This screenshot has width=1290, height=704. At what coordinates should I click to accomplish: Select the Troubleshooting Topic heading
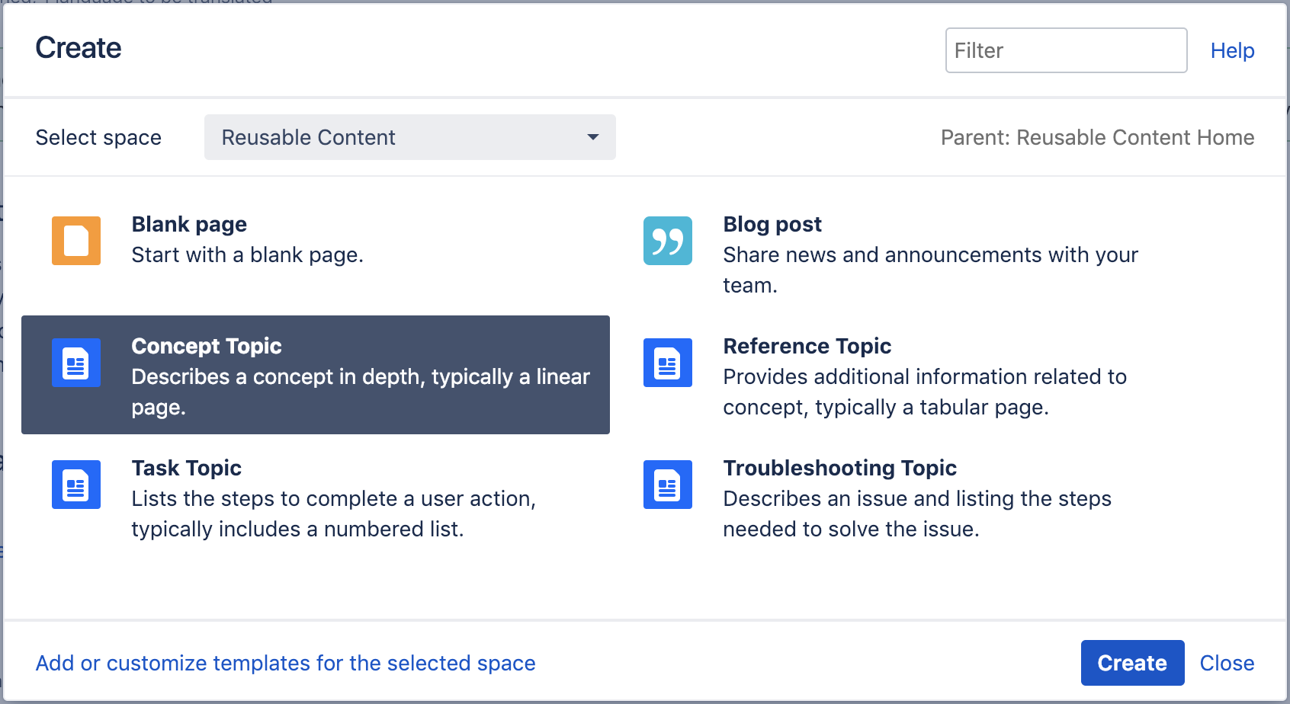click(x=840, y=468)
